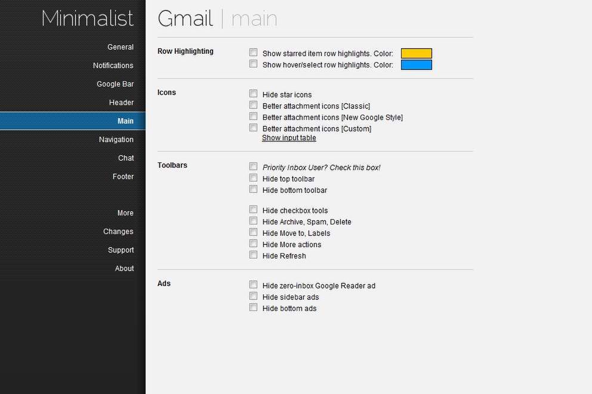592x394 pixels.
Task: Check Hide zero-inbox Google Reader ad
Action: tap(254, 284)
